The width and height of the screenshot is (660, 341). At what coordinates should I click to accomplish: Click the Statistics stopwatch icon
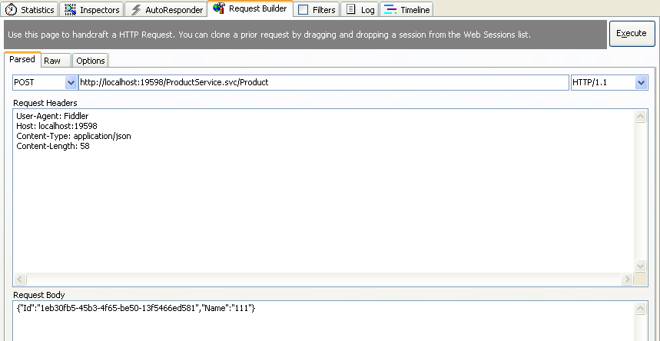pos(11,10)
